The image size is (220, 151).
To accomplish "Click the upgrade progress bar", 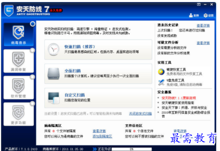I will point(132,149).
